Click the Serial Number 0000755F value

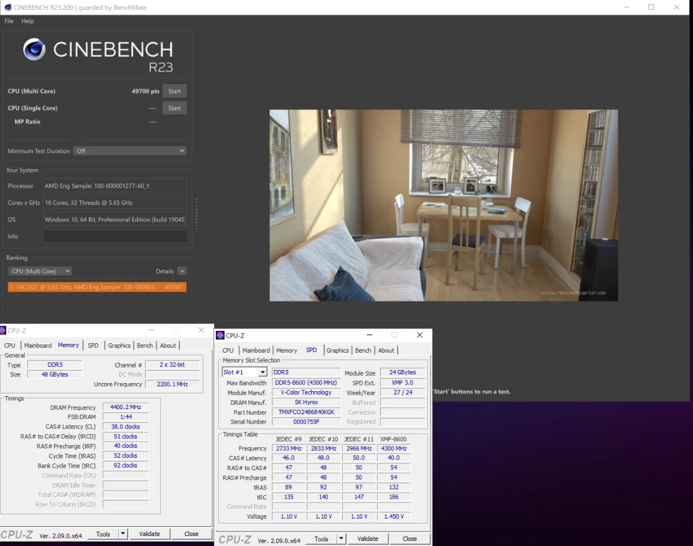tap(306, 422)
